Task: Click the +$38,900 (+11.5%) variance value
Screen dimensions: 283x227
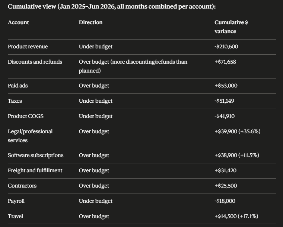Action: click(237, 155)
